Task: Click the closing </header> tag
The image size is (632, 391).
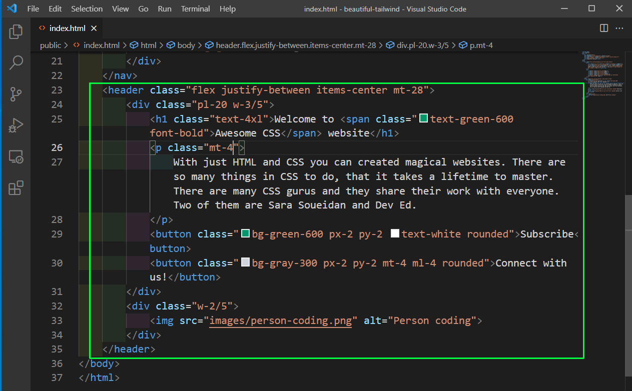Action: (129, 349)
